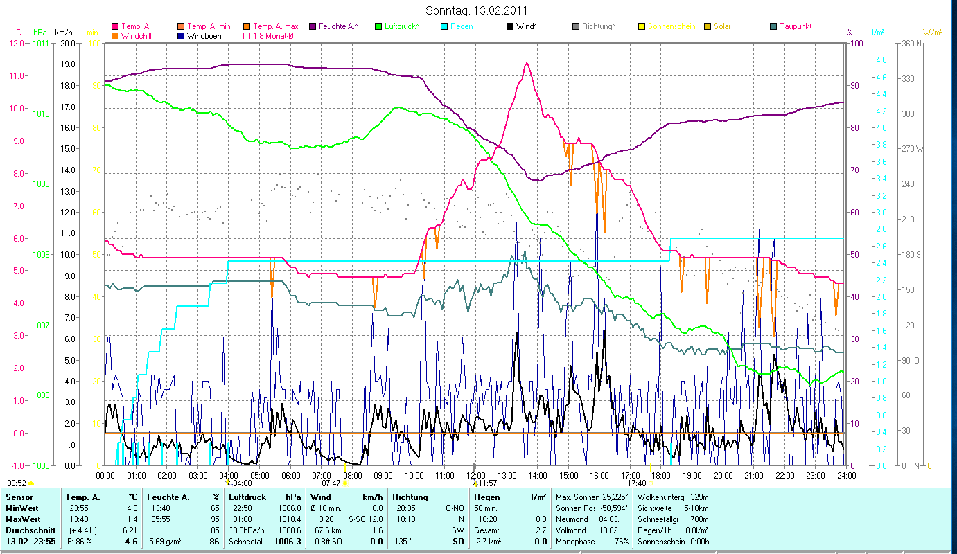Screen dimensions: 957x554
Task: Click the yellow Sonnenschein legend swatch
Action: (x=642, y=26)
